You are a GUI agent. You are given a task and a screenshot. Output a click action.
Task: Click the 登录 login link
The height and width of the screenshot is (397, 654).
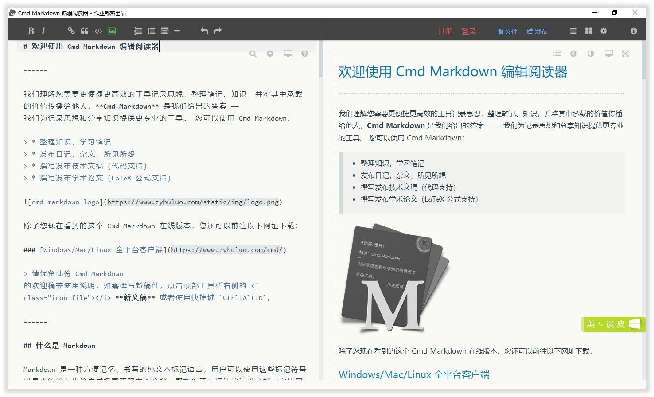(469, 31)
